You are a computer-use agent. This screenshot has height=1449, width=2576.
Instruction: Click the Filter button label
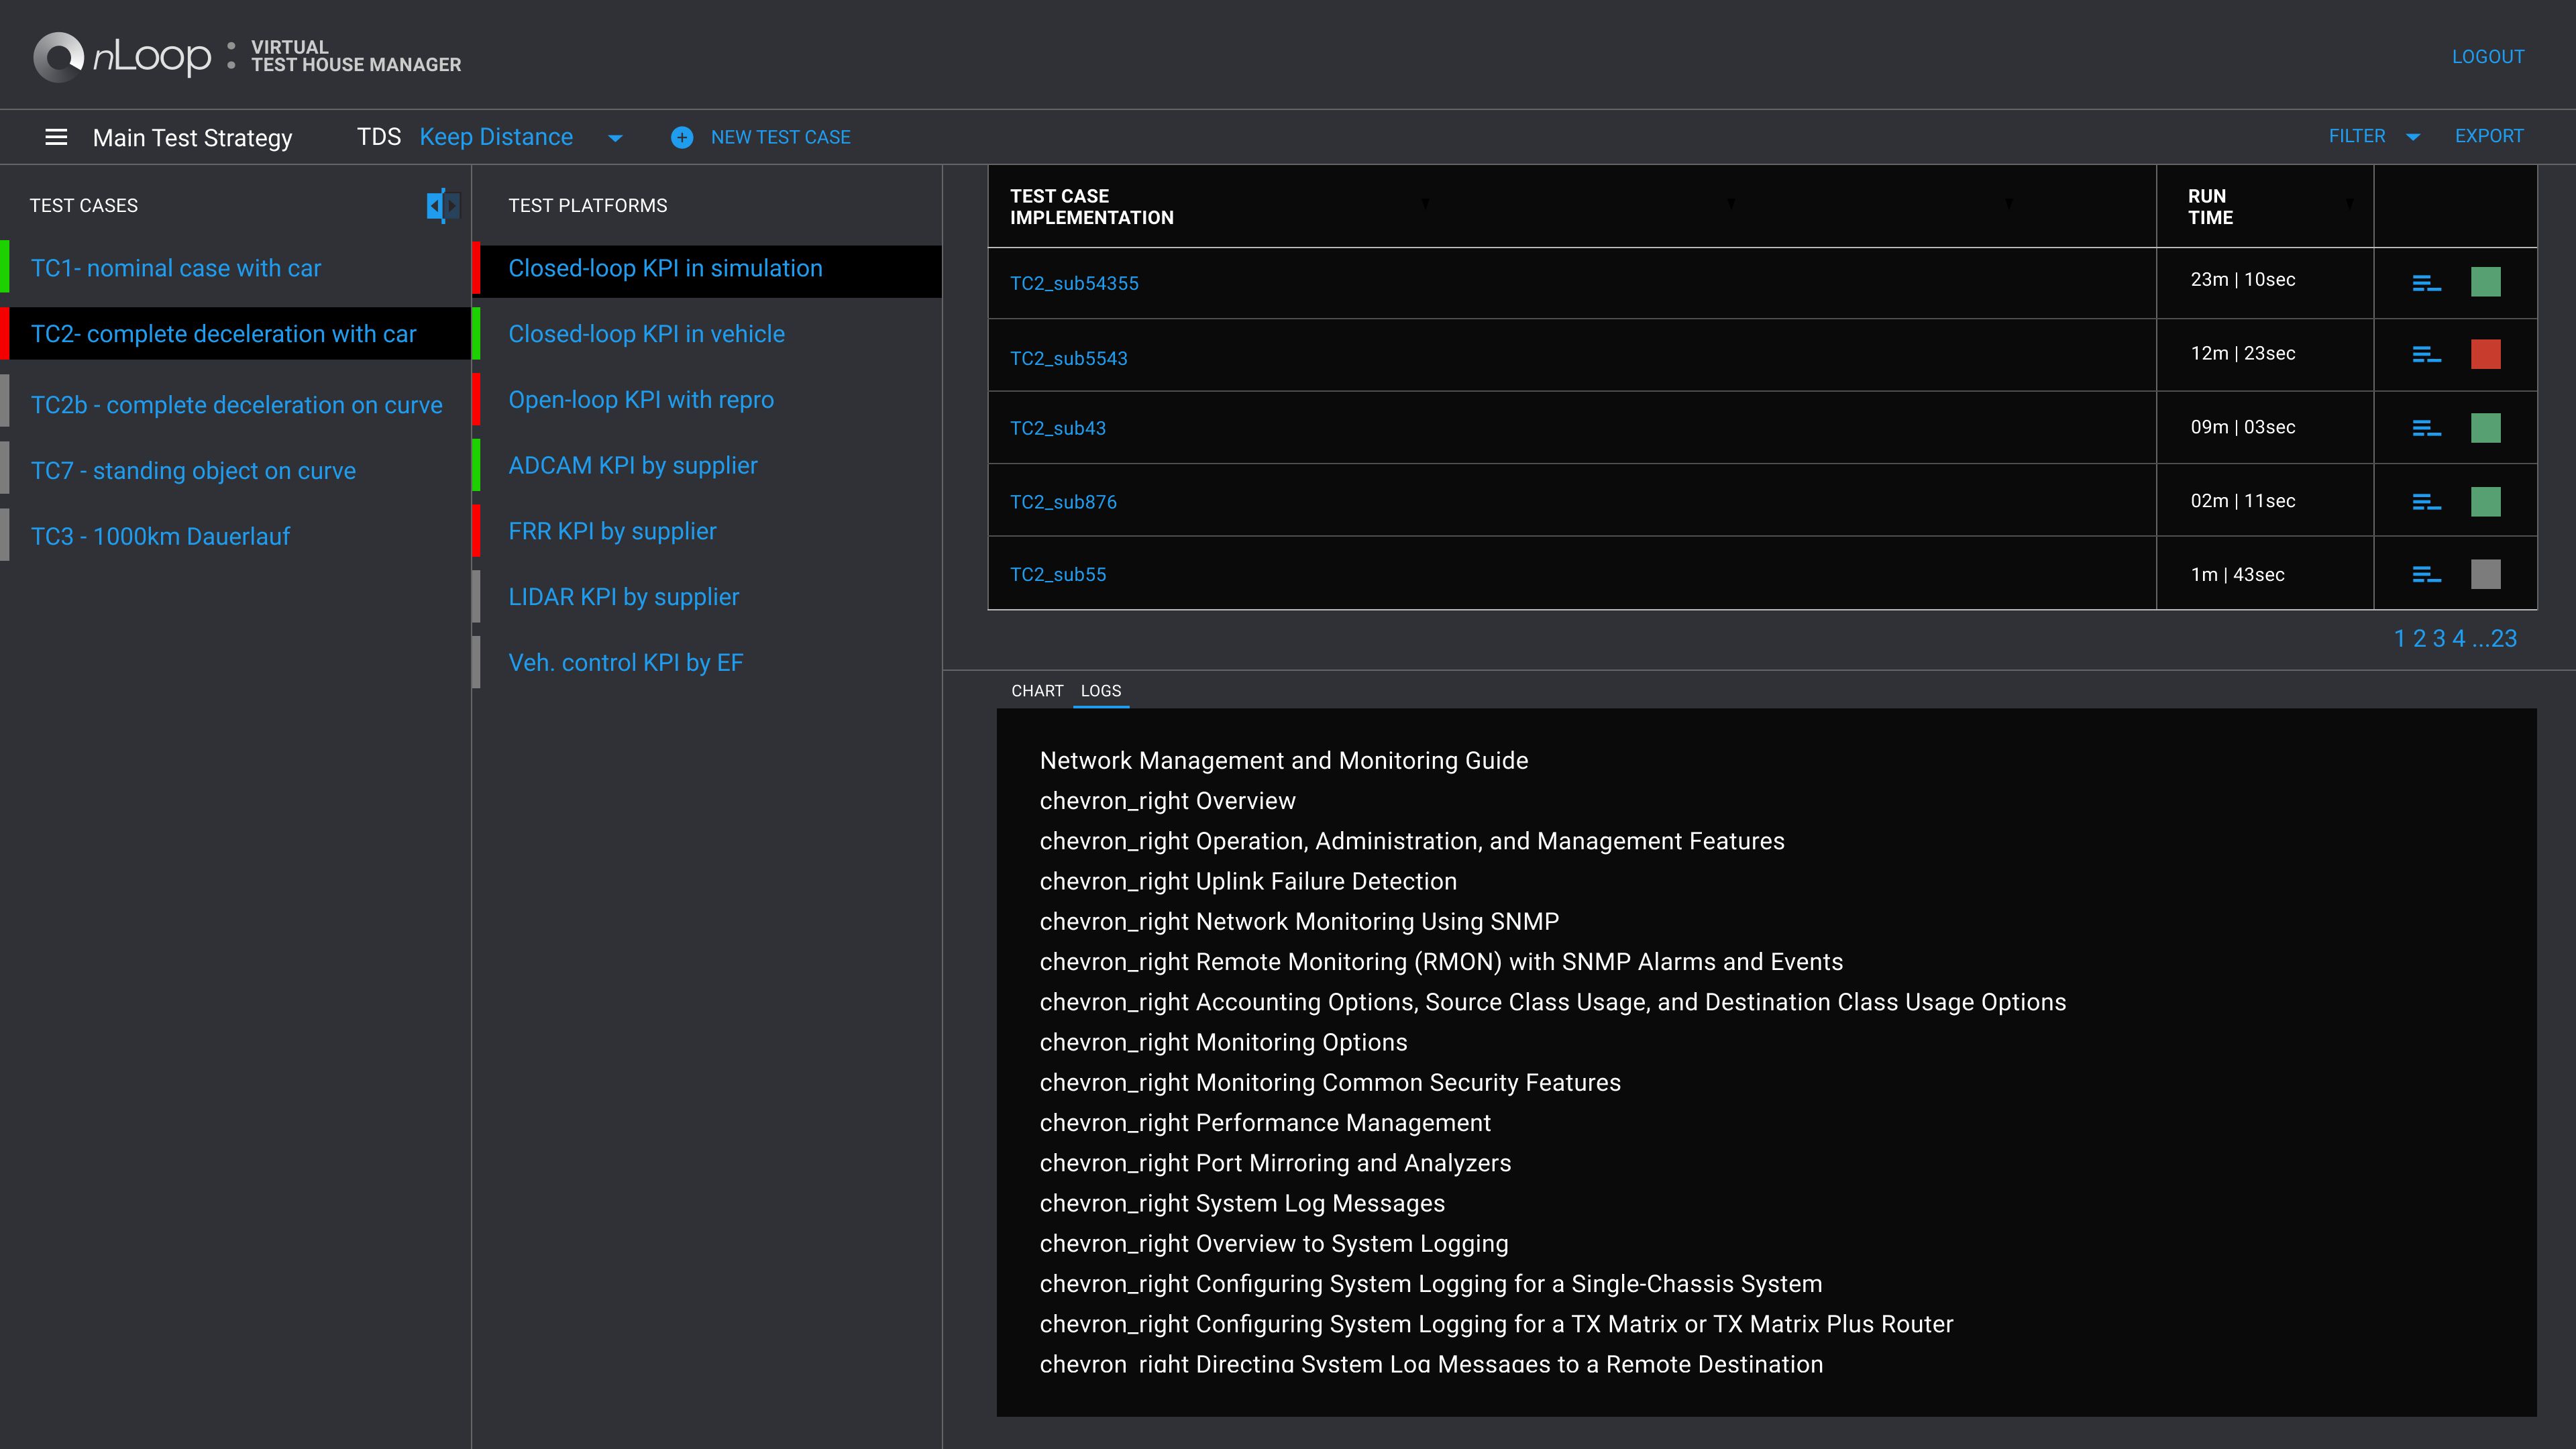pyautogui.click(x=2356, y=136)
